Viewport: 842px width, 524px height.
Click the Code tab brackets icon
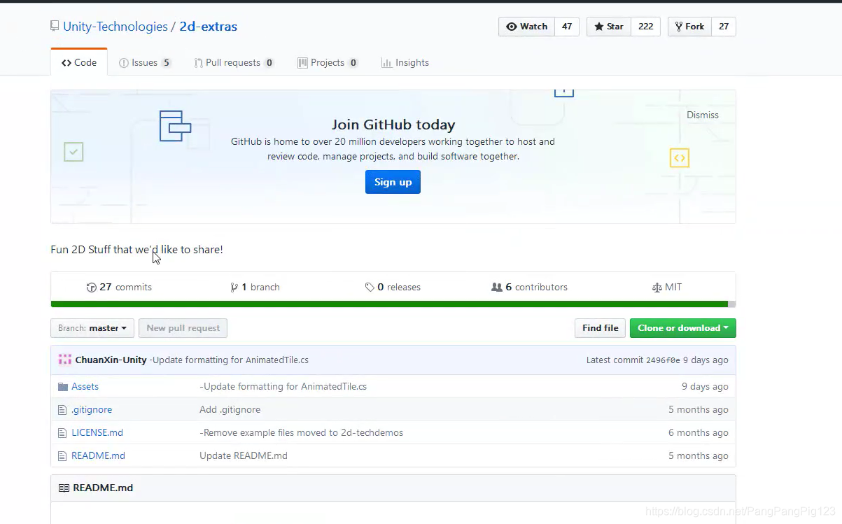point(66,62)
